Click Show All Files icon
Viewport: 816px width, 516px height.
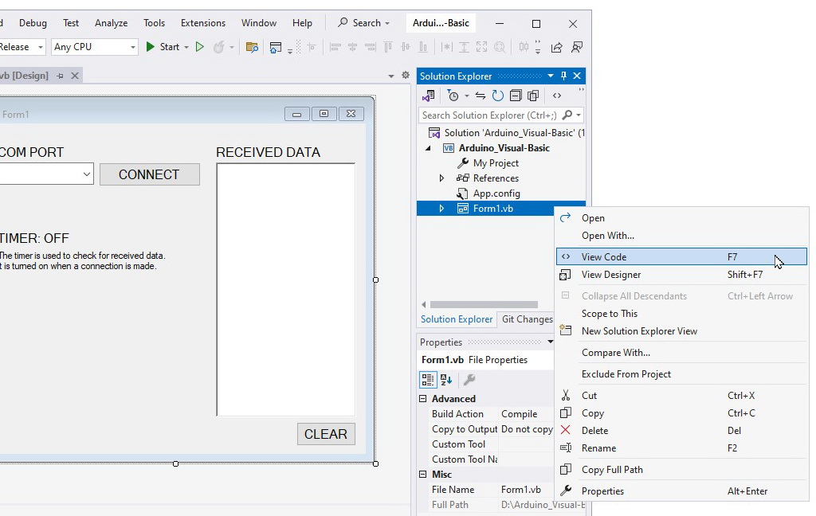tap(533, 96)
